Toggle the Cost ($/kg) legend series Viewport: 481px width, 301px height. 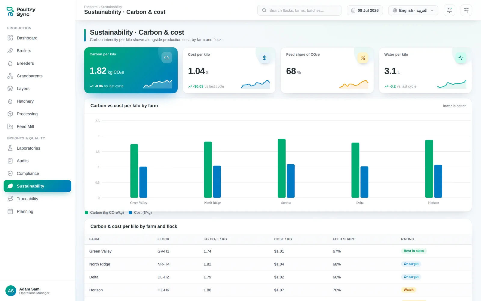coord(140,213)
